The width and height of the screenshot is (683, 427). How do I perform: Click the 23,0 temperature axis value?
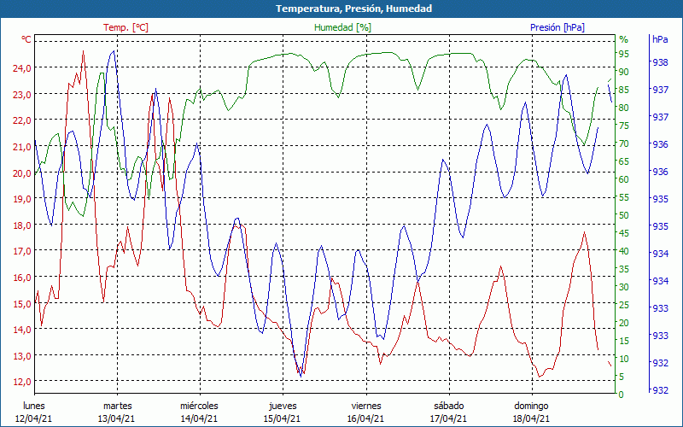tap(23, 94)
